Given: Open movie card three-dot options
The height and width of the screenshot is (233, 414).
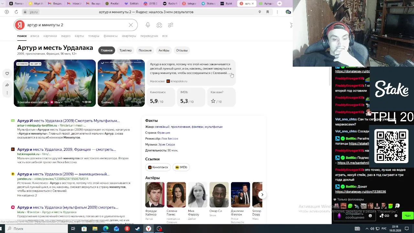Looking at the screenshot, I should (7, 93).
